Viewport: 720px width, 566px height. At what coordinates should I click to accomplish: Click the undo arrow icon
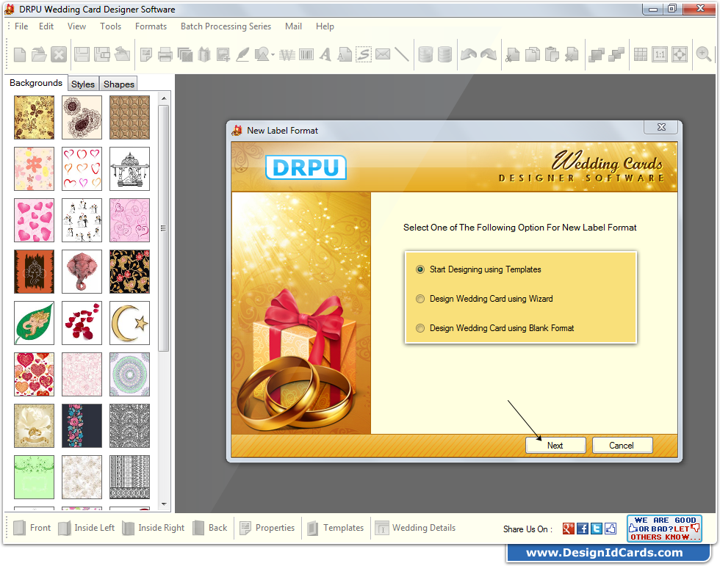point(469,54)
